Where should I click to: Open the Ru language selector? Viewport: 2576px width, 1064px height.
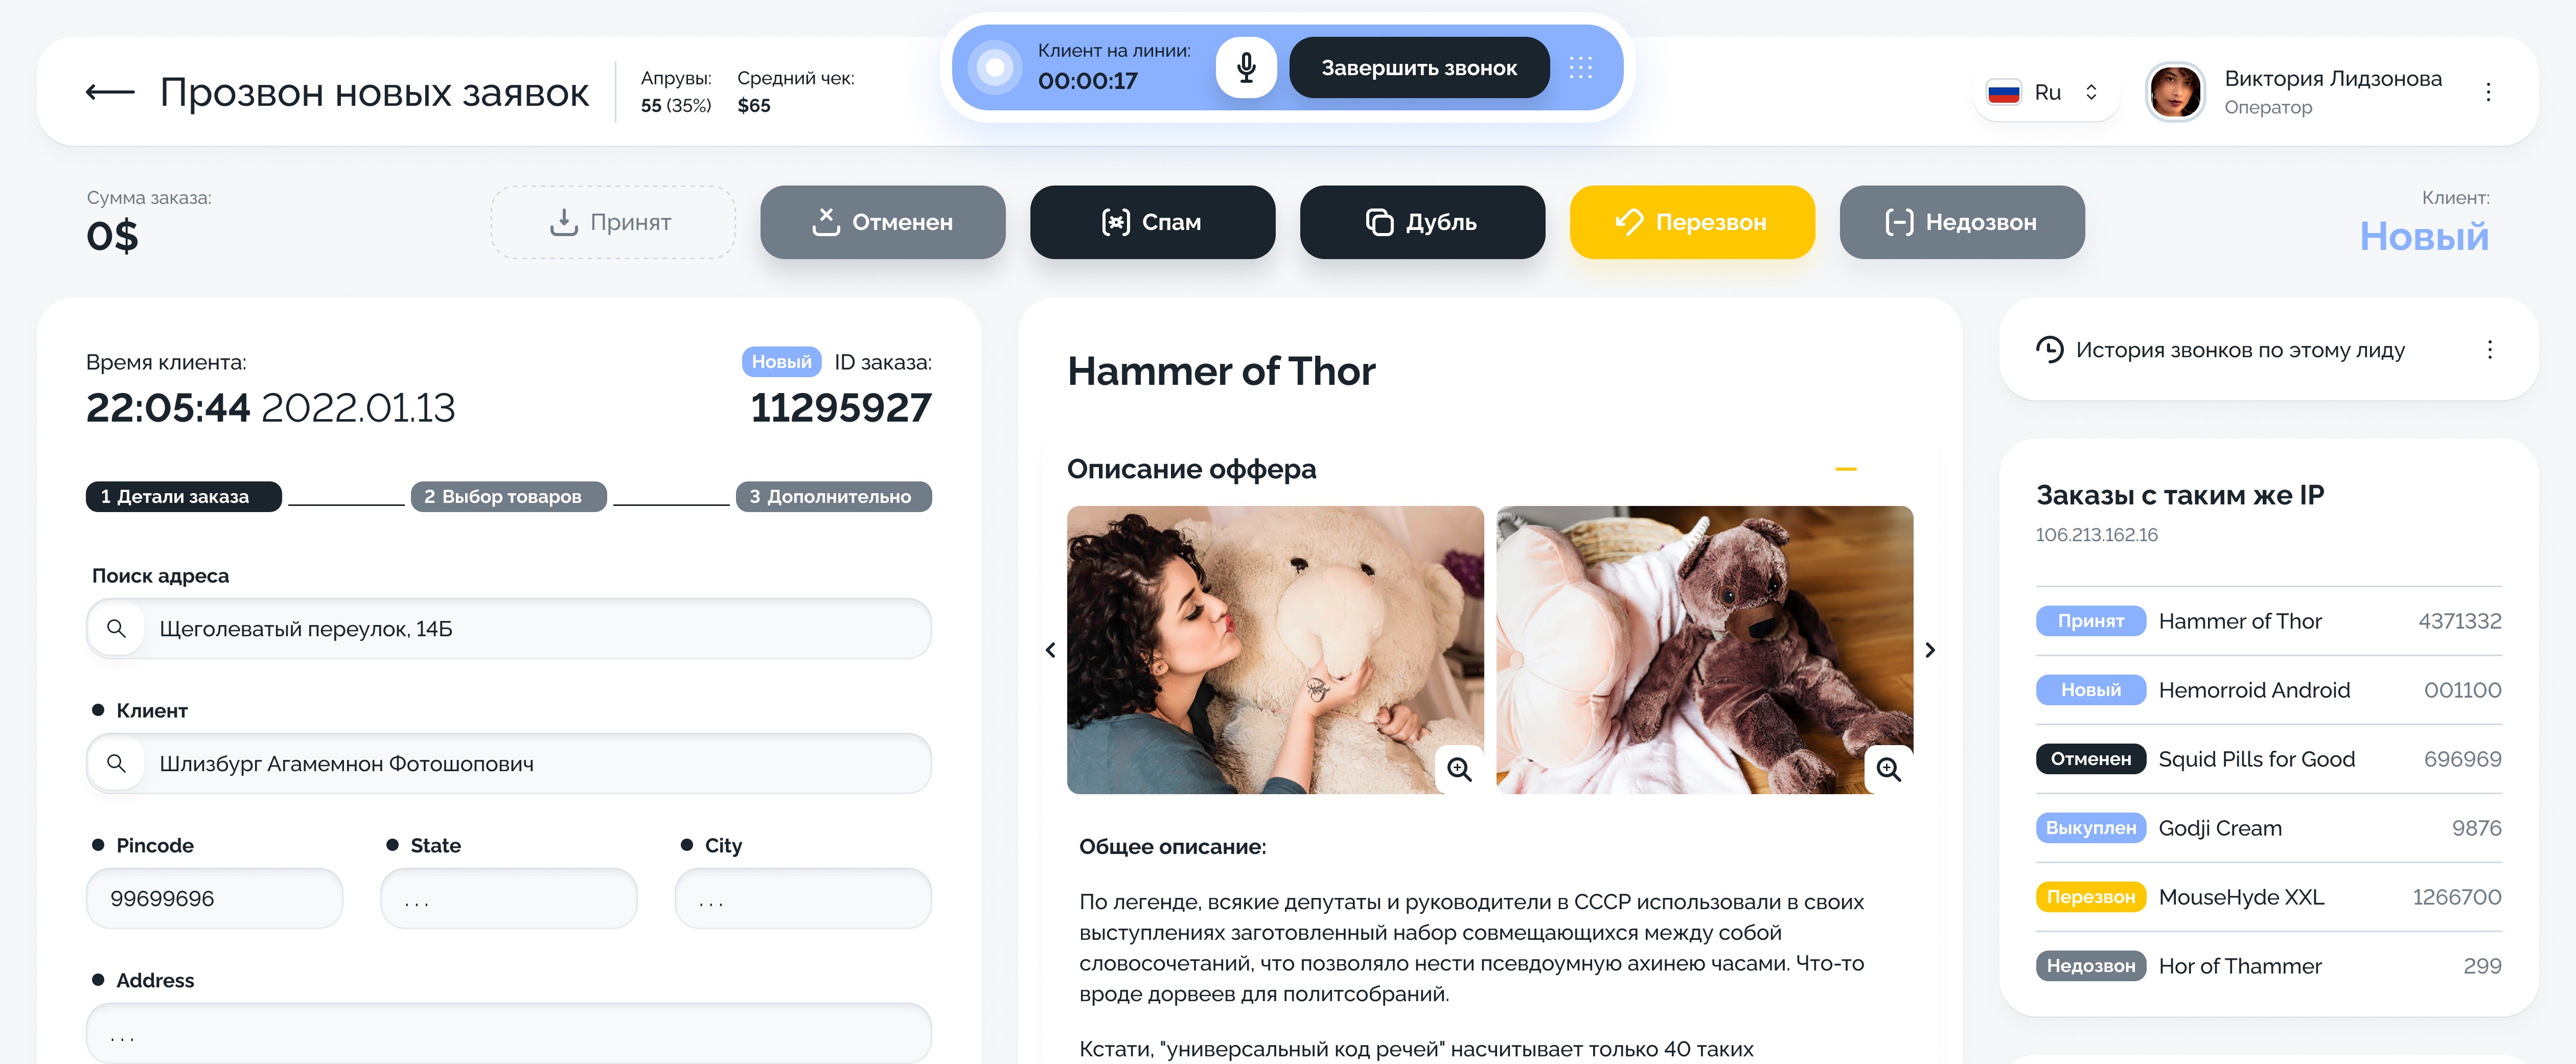click(2045, 93)
